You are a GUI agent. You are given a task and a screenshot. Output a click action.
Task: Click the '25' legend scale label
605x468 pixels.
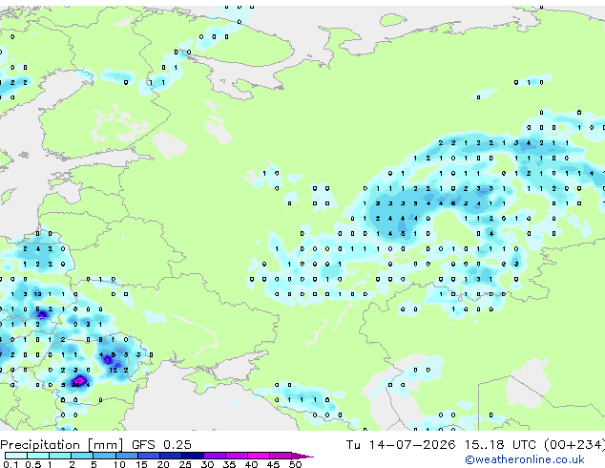185,464
